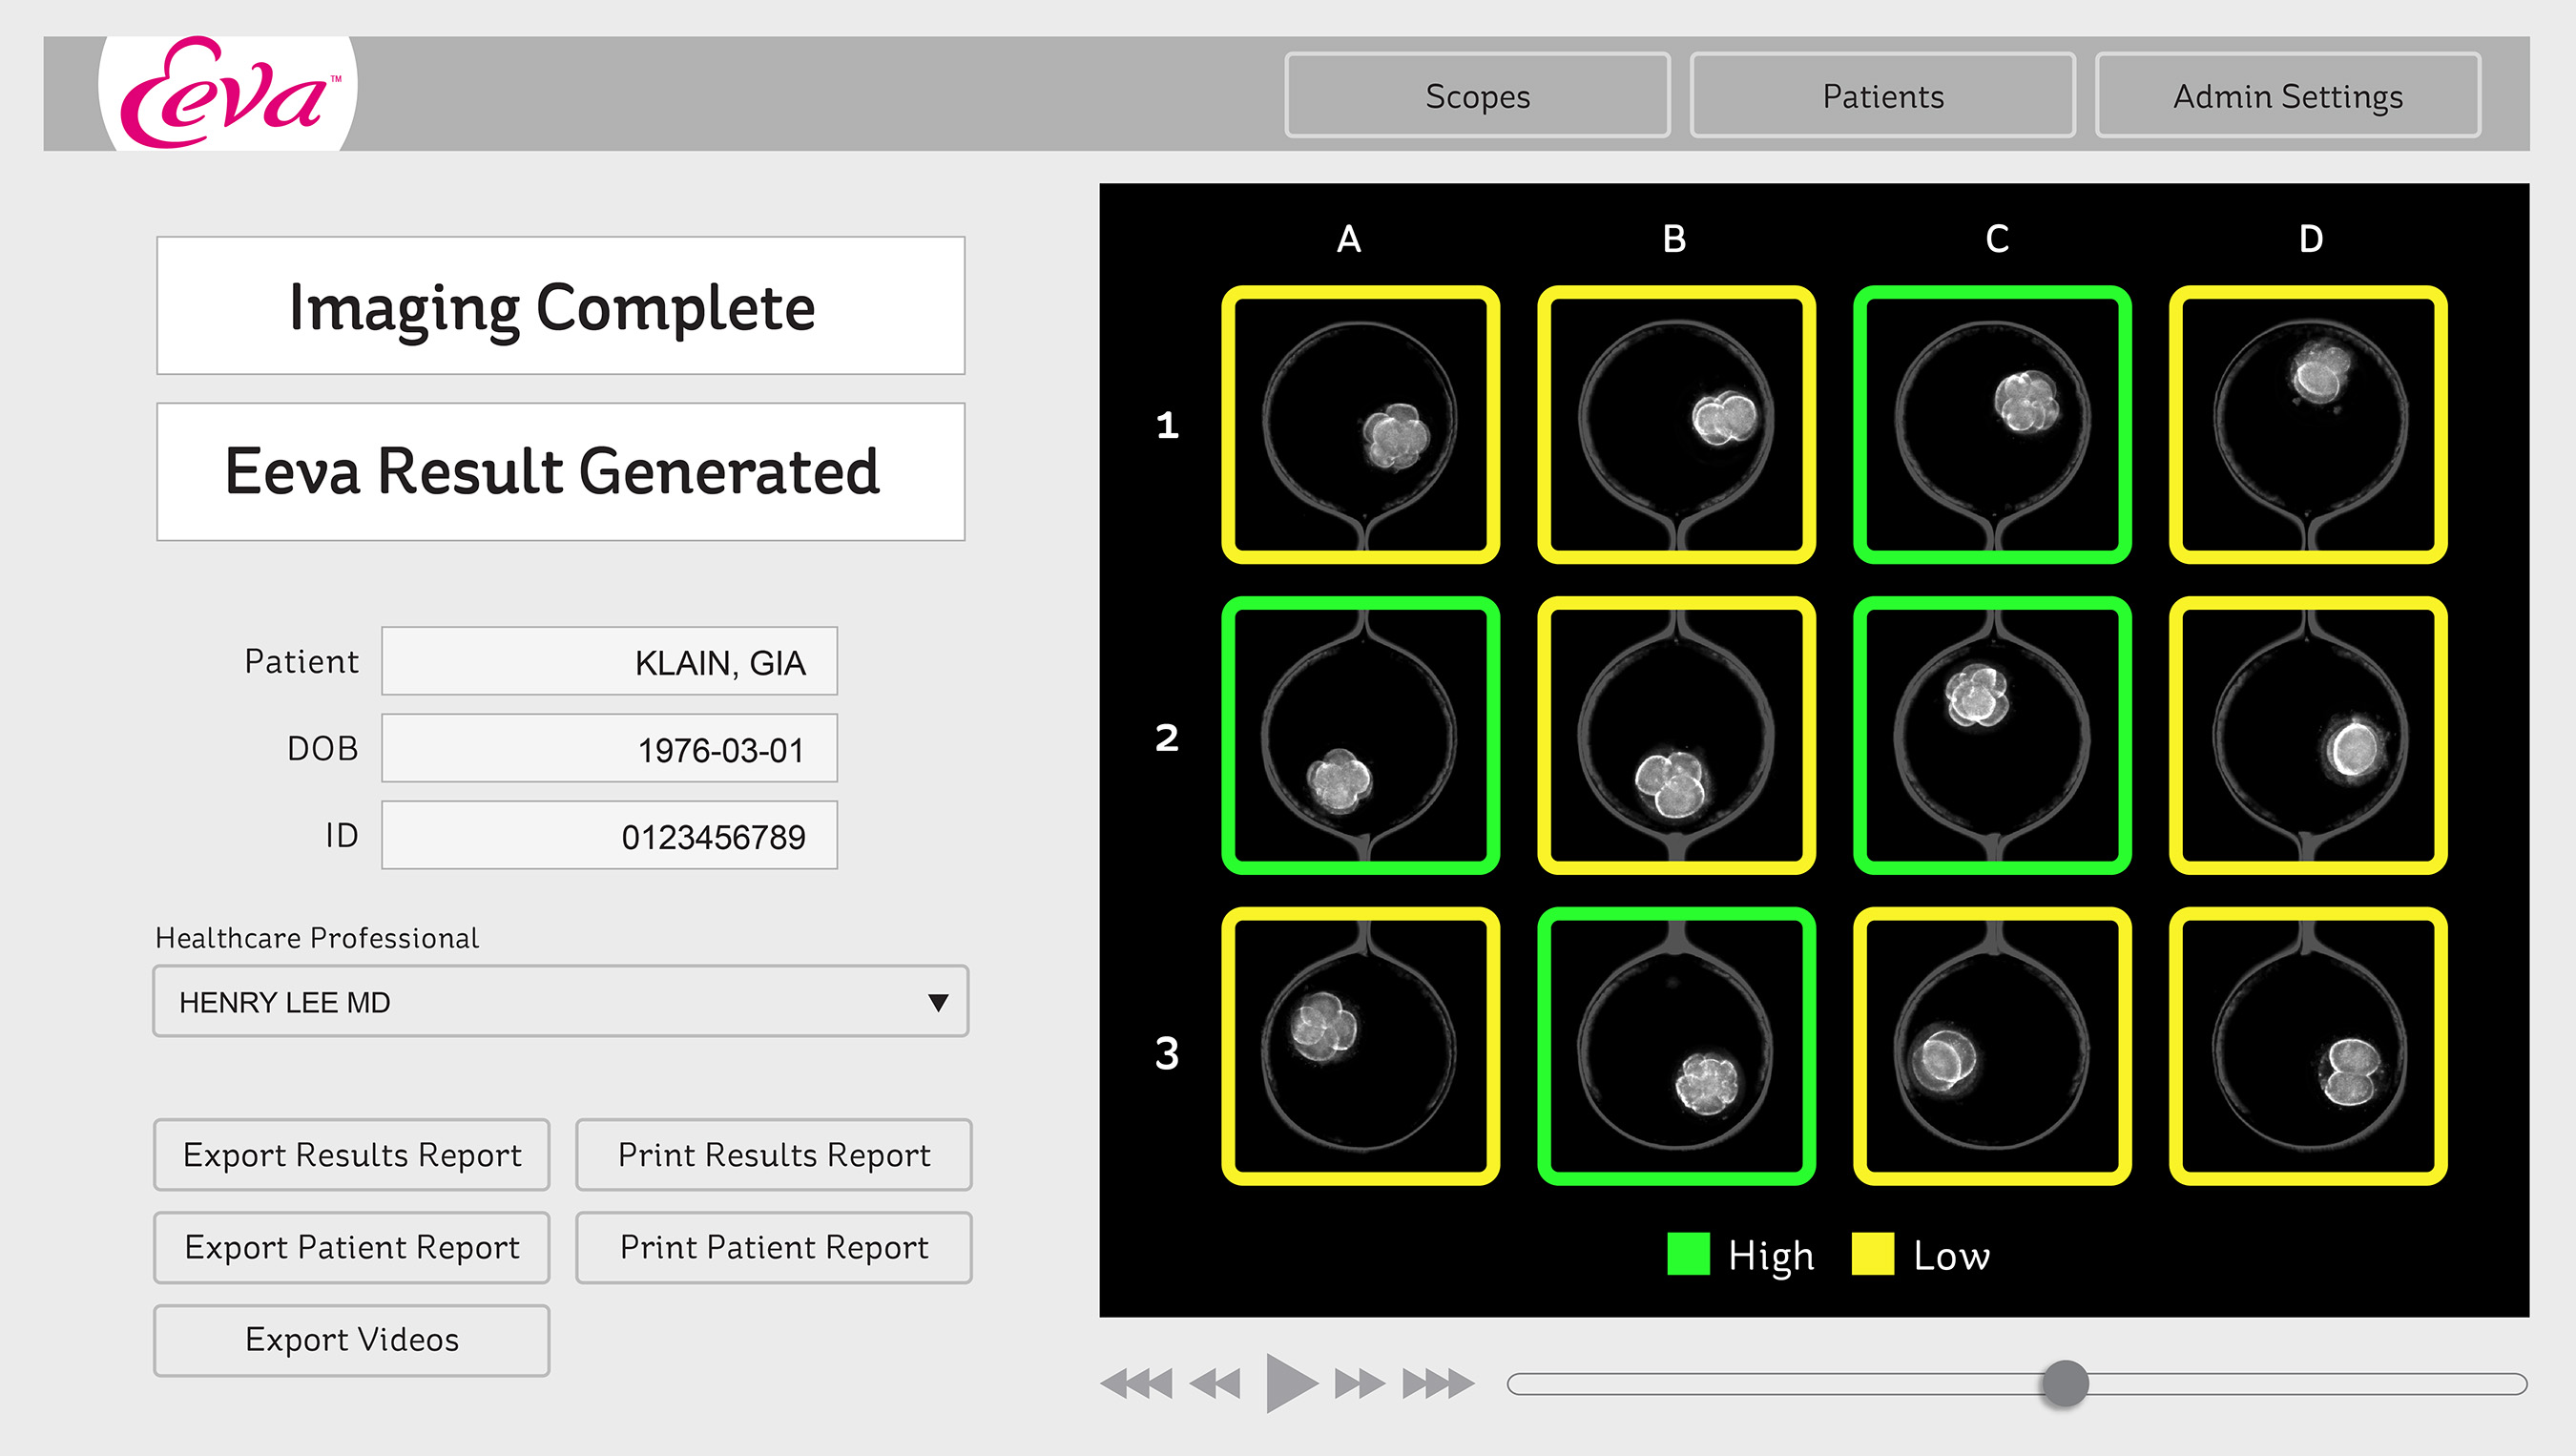
Task: Click the double-arrow rewind icon
Action: (1215, 1384)
